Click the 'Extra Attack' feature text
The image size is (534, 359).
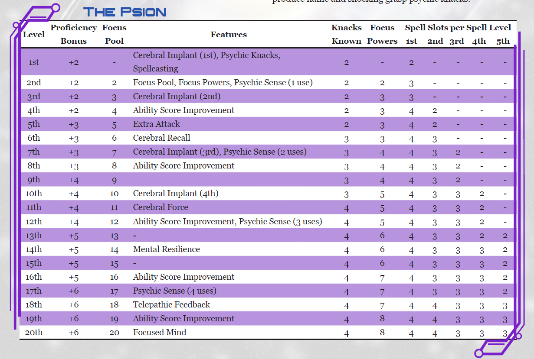click(156, 124)
